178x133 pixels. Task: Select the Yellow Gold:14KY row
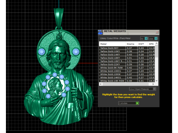(x=127, y=55)
